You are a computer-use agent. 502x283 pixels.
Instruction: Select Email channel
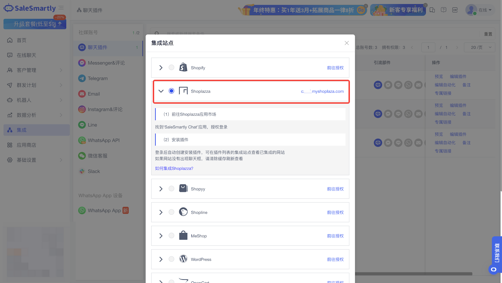tap(108, 94)
